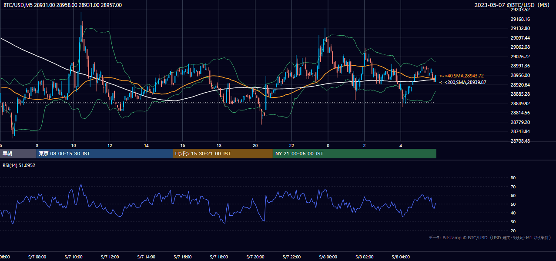
Task: Click the hour marker 14 under price chart
Action: tap(146, 146)
